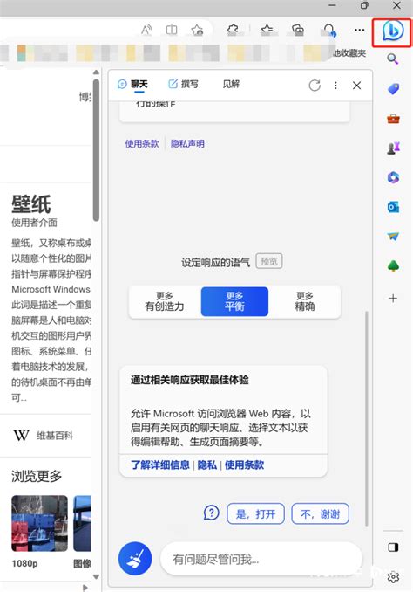
Task: Click the web page scroll down arrow
Action: point(96,576)
